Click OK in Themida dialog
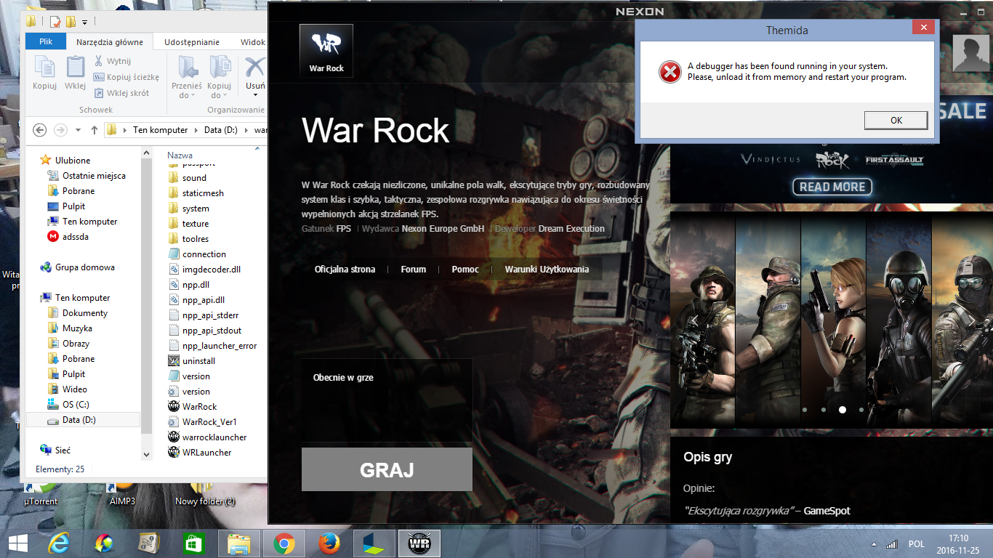This screenshot has width=993, height=558. (x=896, y=121)
